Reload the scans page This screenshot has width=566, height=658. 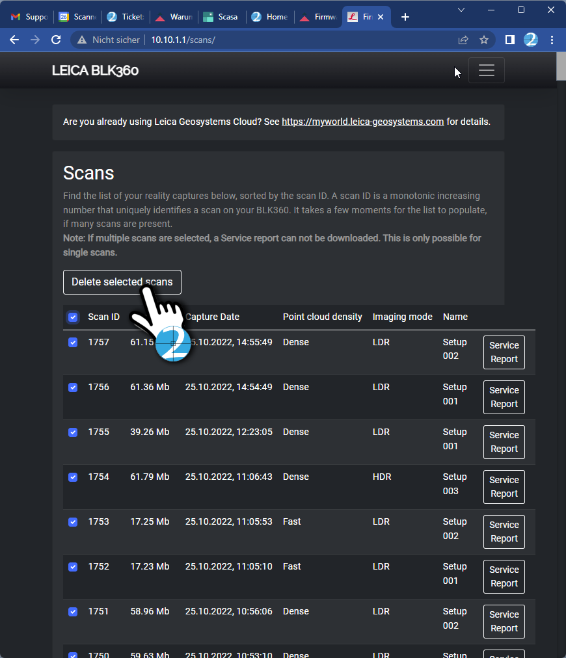pos(56,40)
